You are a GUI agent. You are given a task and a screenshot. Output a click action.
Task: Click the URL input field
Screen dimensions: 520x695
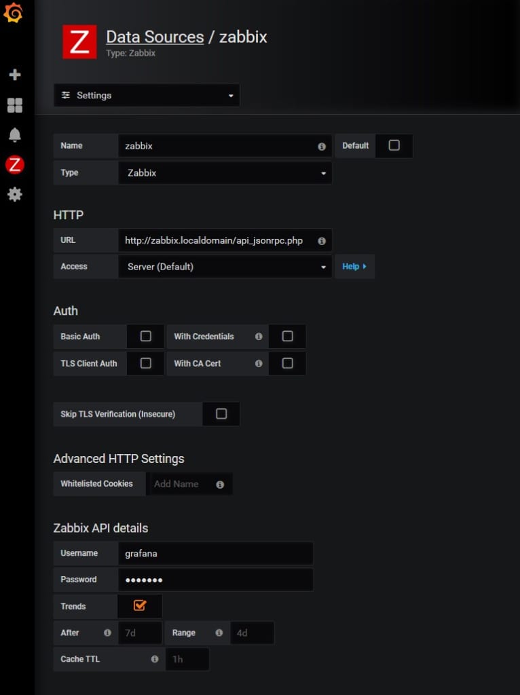(x=225, y=240)
